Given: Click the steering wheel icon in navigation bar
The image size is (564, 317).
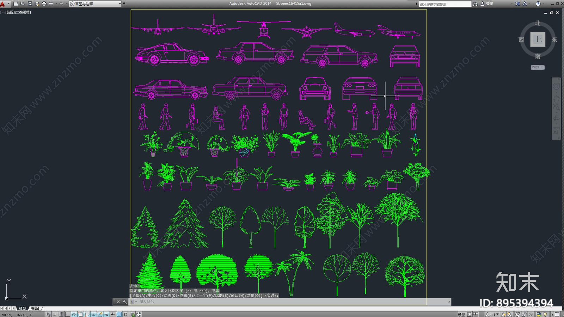Looking at the screenshot, I should [556, 86].
